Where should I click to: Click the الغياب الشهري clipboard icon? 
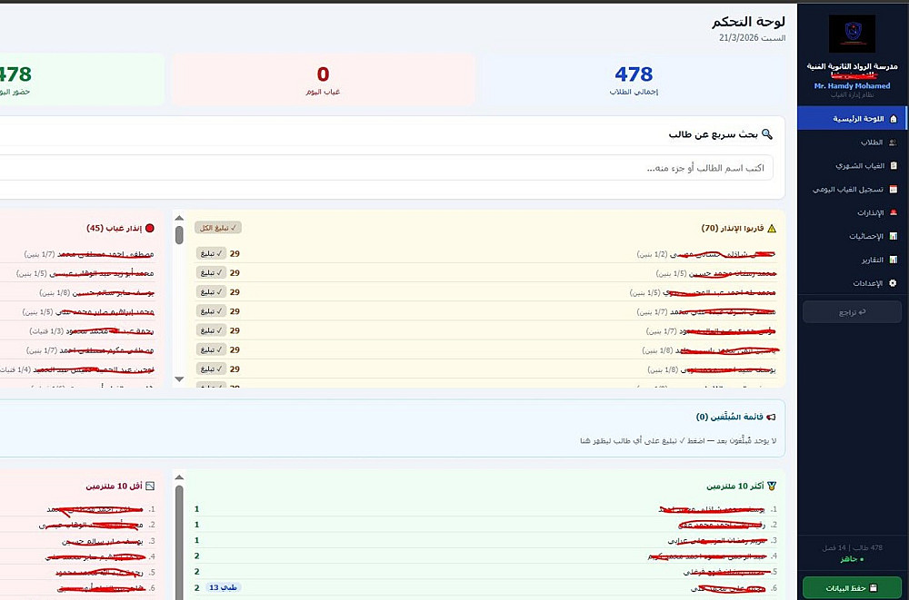[x=894, y=165]
